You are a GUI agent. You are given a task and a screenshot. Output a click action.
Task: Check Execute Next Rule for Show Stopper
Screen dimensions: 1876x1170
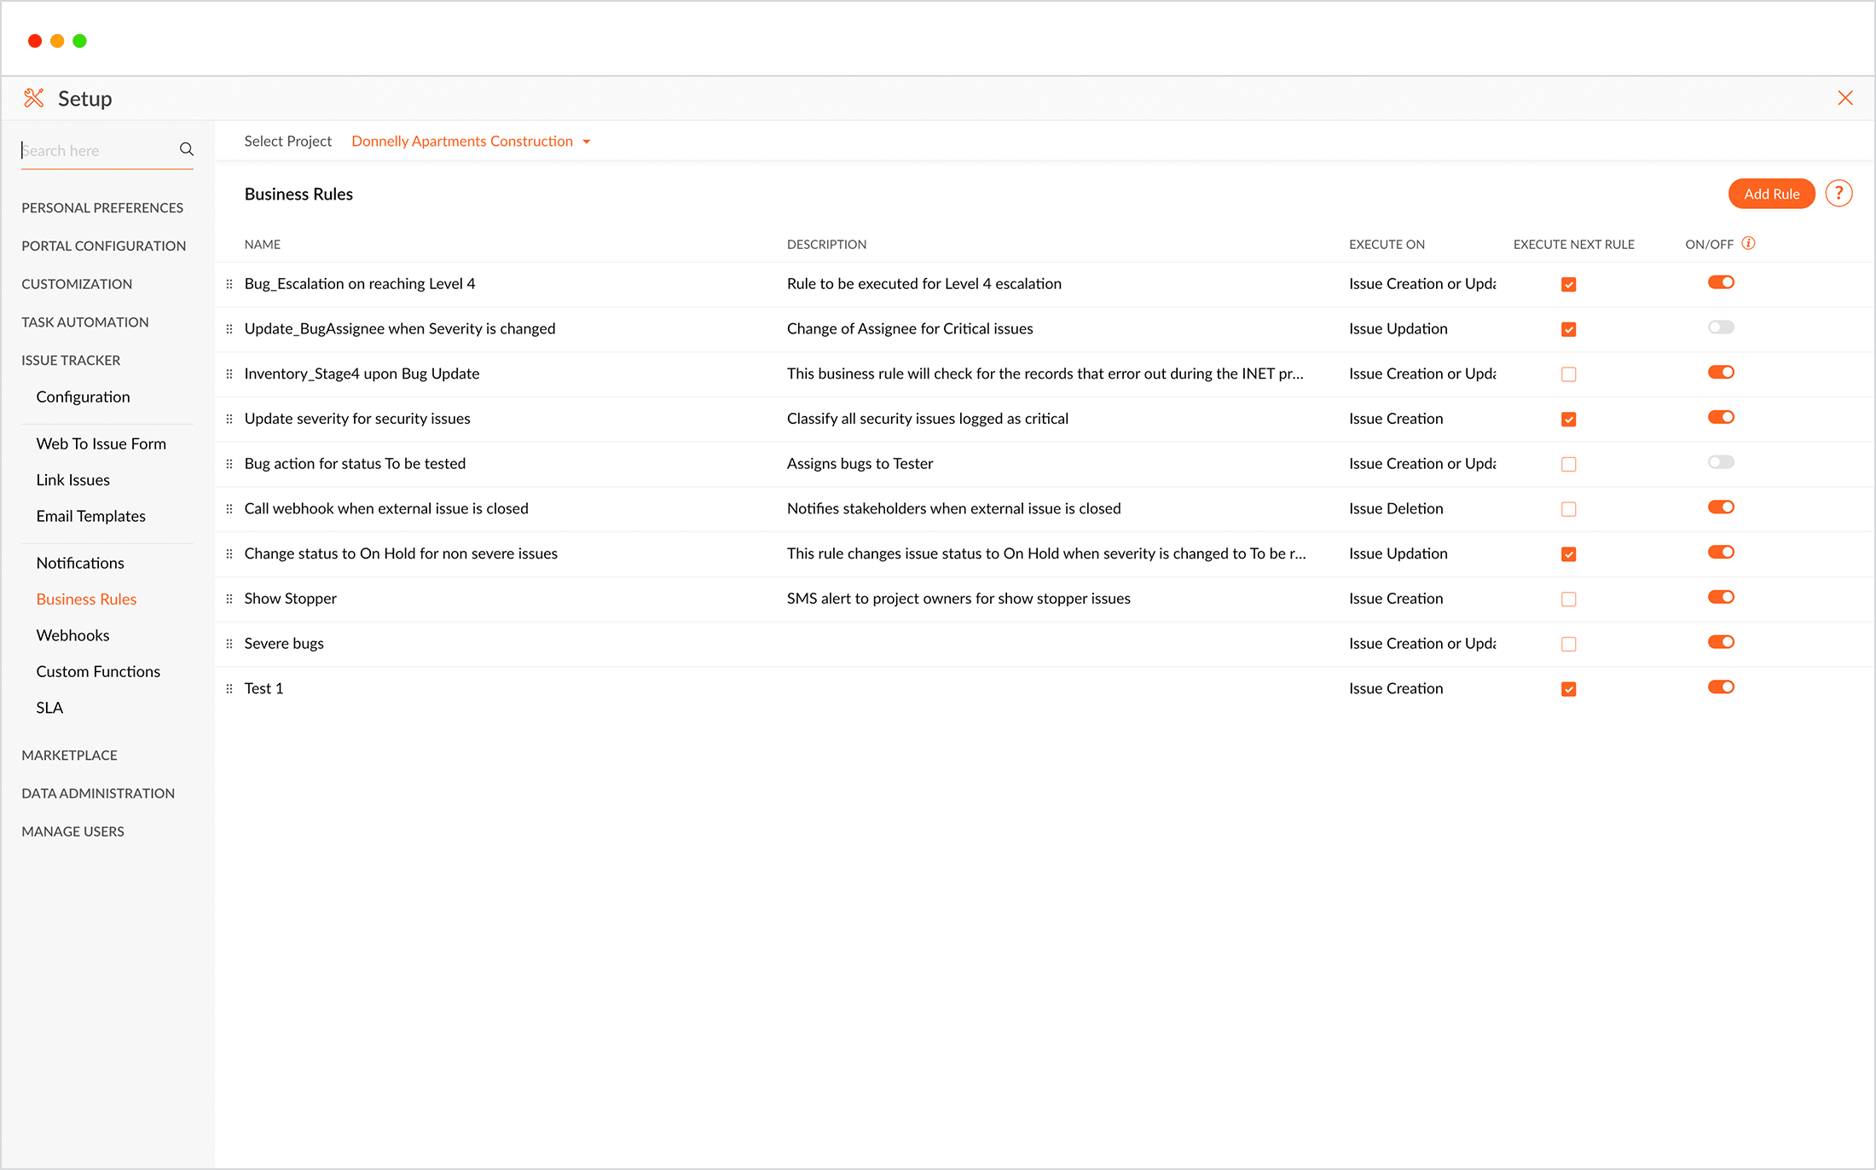coord(1568,599)
